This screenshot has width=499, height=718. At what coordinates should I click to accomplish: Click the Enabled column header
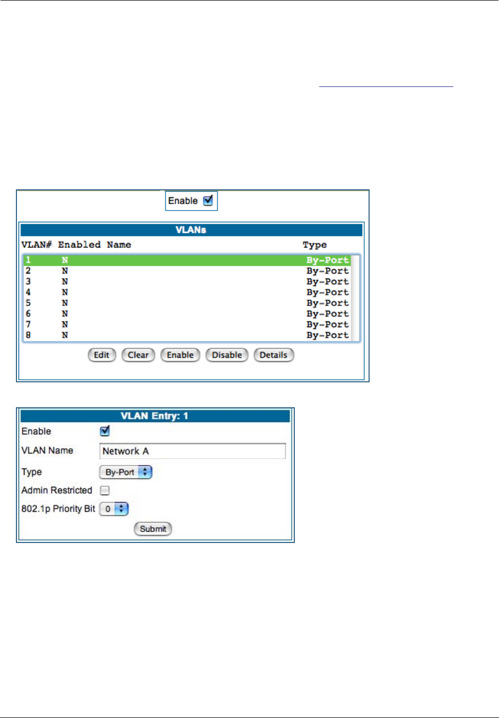[x=79, y=244]
